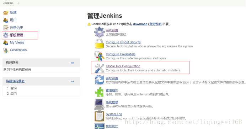Click the 全局设置&路径 description
Image resolution: width=246 pixels, height=129 pixels.
[x=116, y=34]
